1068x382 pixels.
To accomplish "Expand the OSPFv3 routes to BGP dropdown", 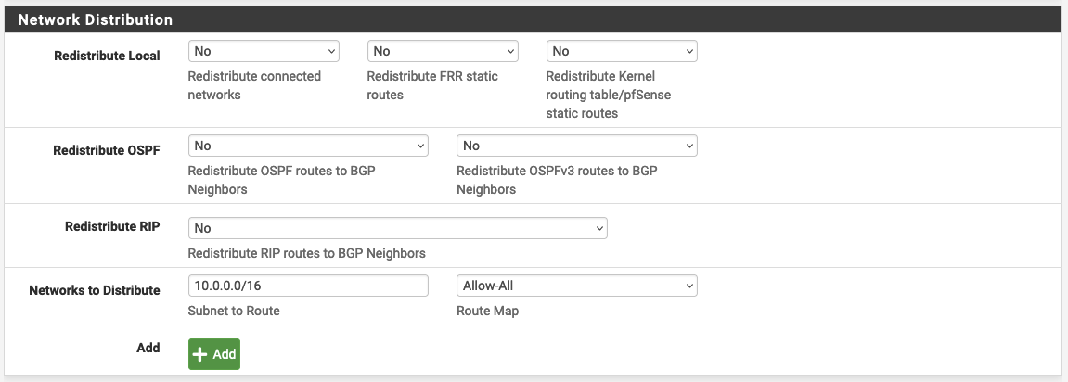I will (x=576, y=146).
